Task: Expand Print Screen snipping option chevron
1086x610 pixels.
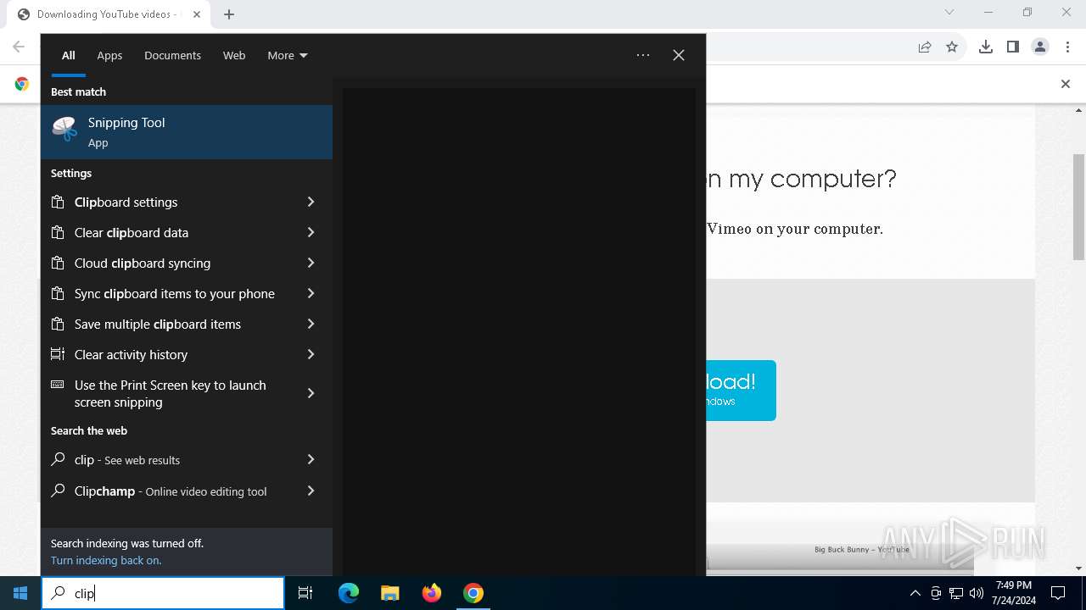Action: click(311, 393)
